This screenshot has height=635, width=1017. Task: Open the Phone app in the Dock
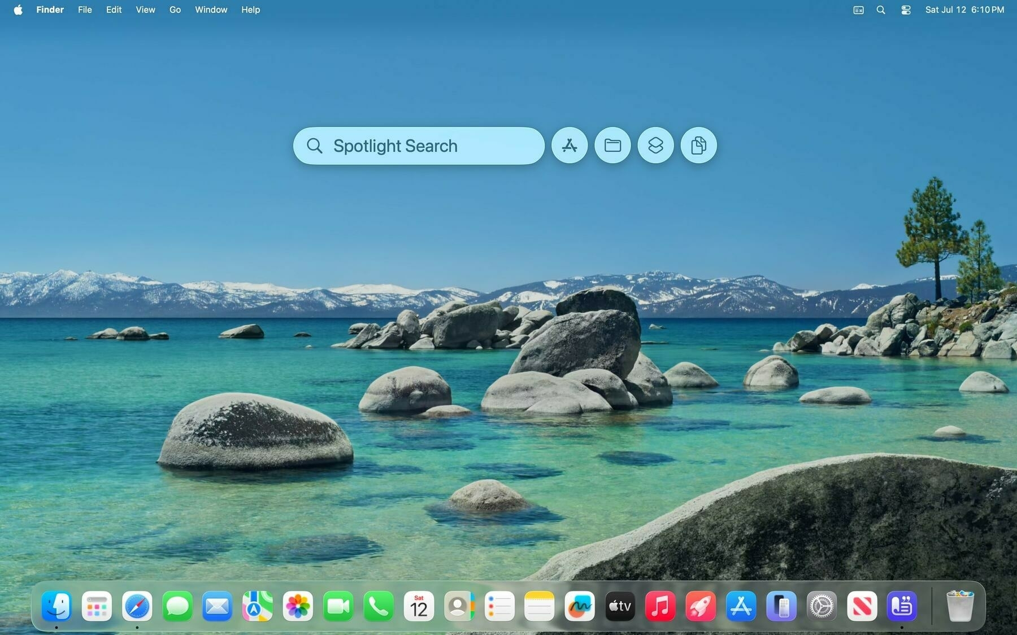point(379,606)
